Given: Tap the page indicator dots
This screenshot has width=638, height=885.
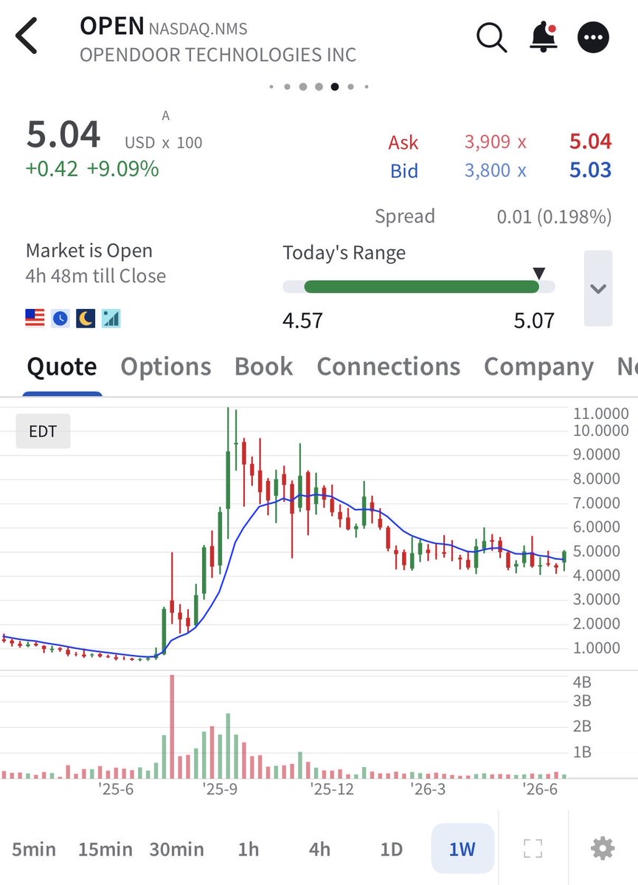Looking at the screenshot, I should 319,87.
